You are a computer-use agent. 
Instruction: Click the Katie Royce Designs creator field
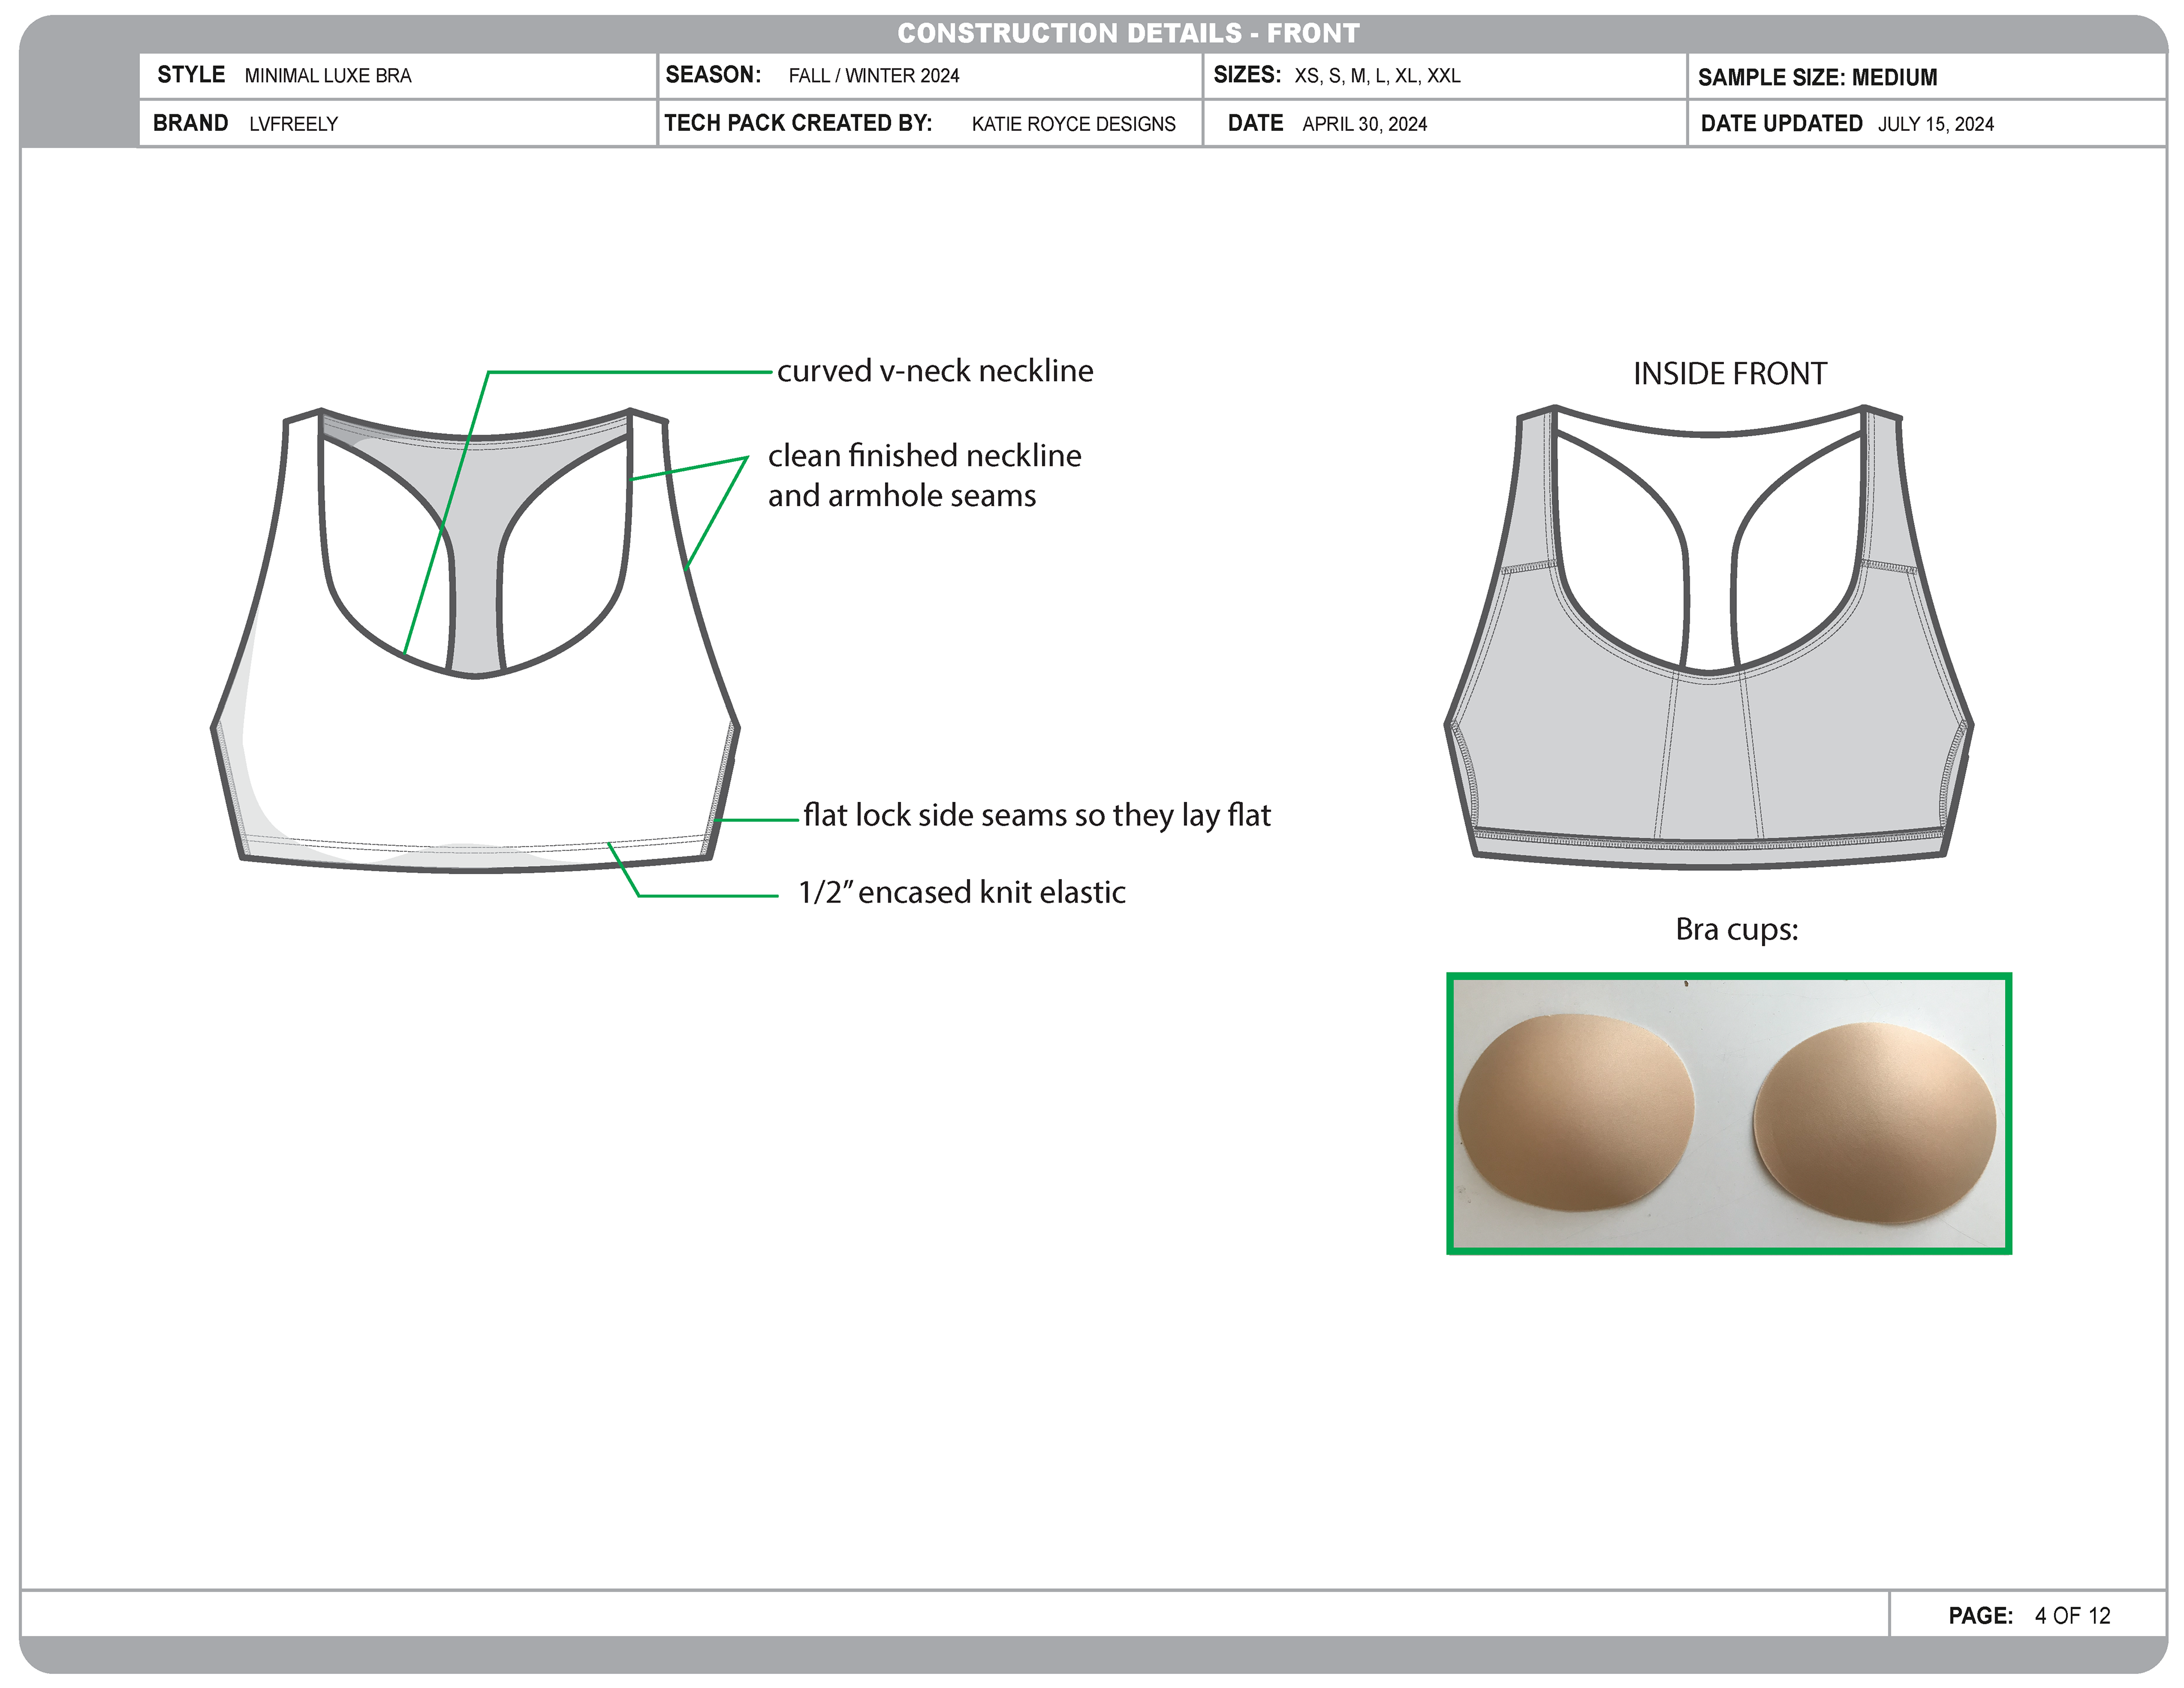(x=1073, y=124)
